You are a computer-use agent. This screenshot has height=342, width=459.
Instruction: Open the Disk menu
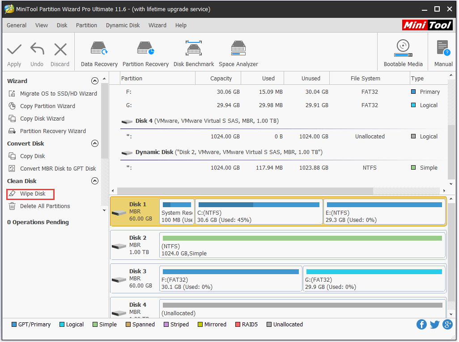pos(62,25)
